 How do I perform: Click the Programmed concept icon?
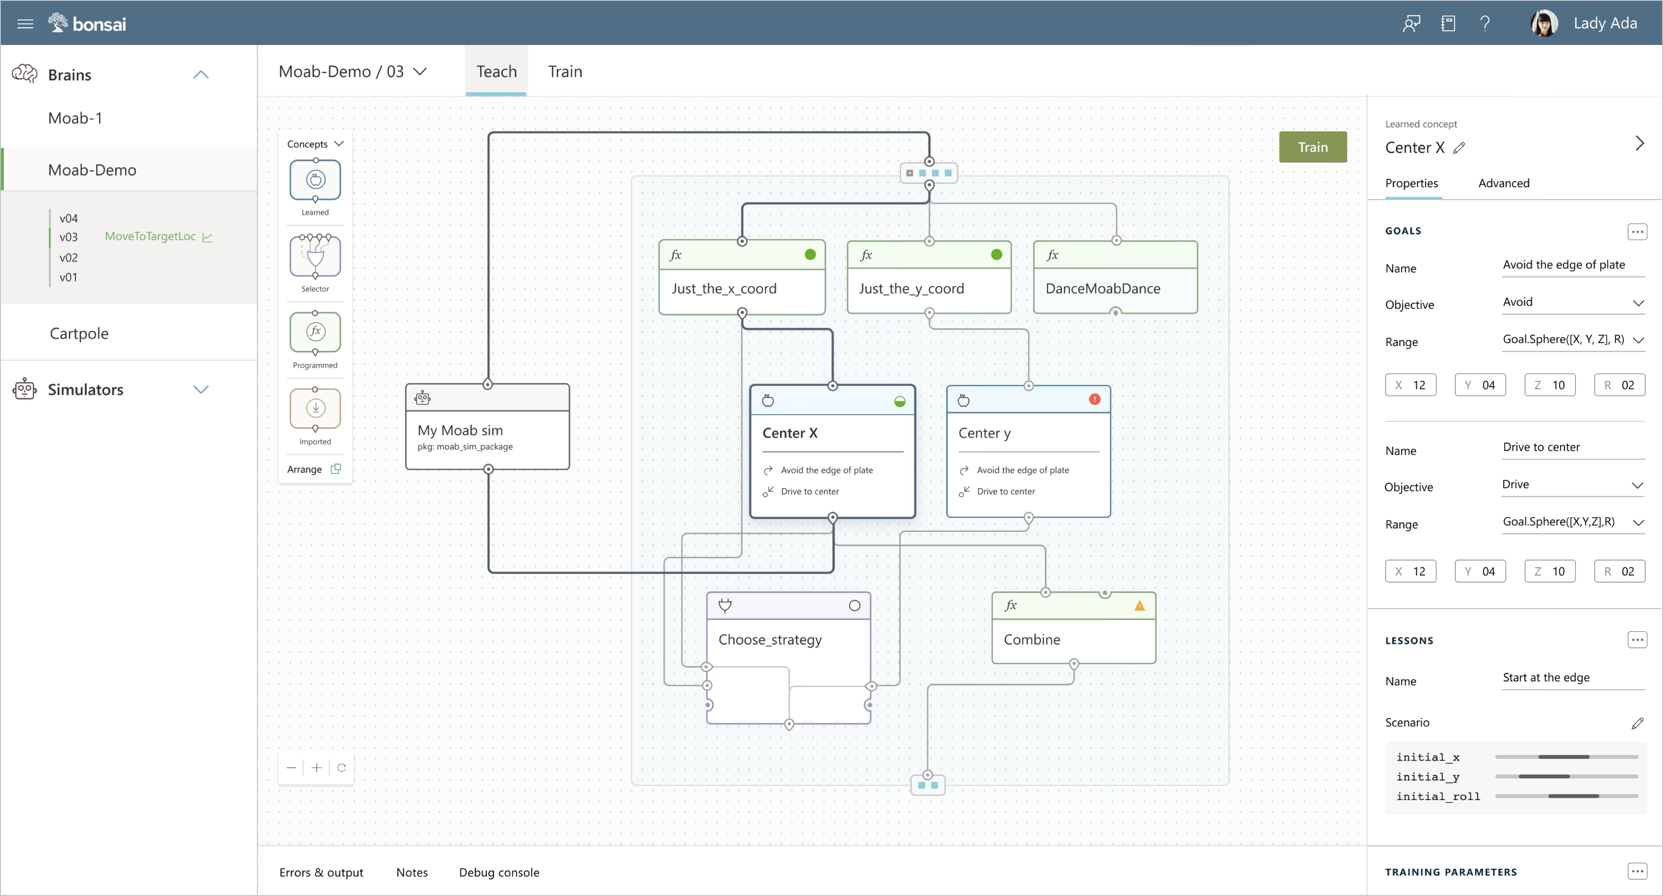[315, 332]
